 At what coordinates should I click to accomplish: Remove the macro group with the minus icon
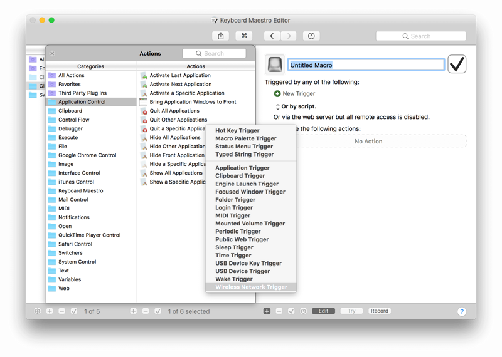pyautogui.click(x=61, y=311)
